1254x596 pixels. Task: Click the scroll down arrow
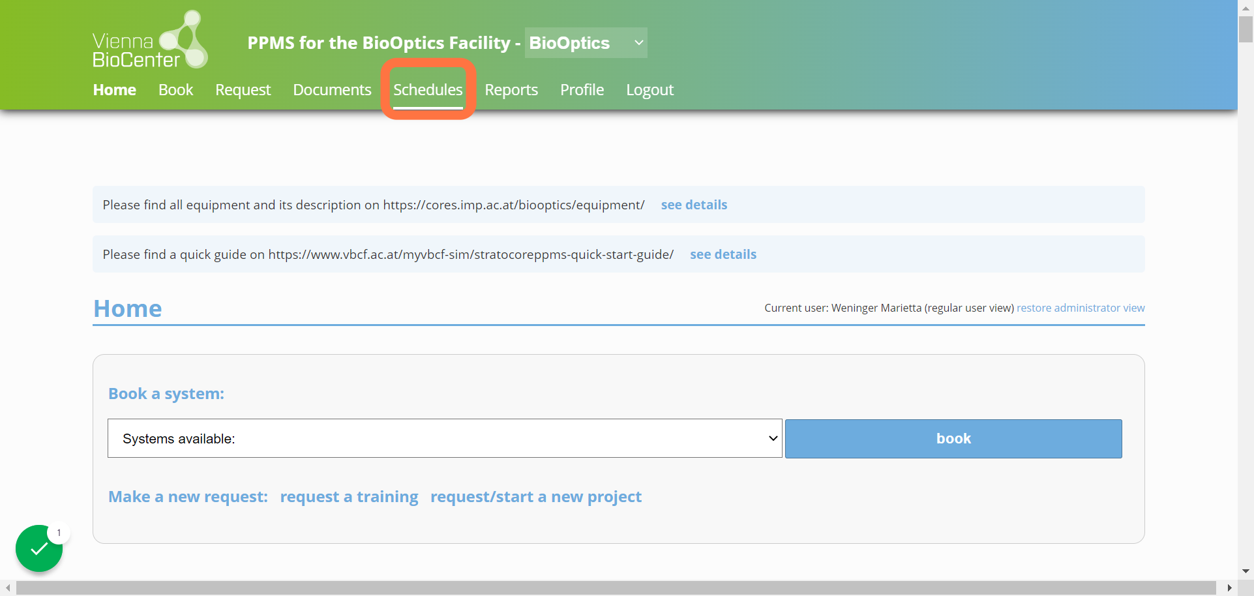point(1246,571)
